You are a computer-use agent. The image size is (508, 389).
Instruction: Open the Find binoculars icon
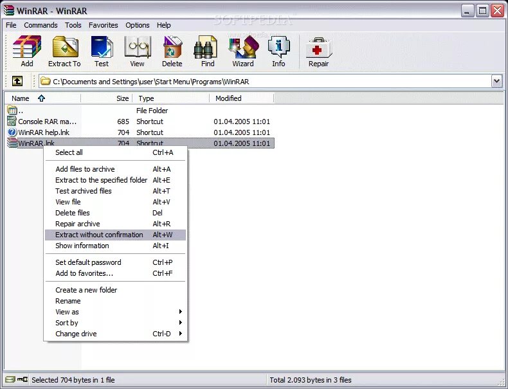pos(205,47)
